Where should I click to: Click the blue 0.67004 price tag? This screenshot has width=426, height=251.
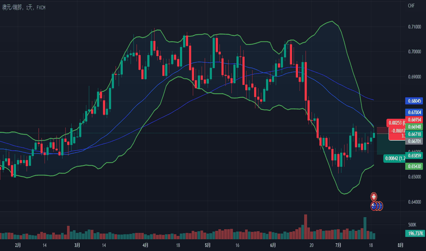(x=414, y=112)
